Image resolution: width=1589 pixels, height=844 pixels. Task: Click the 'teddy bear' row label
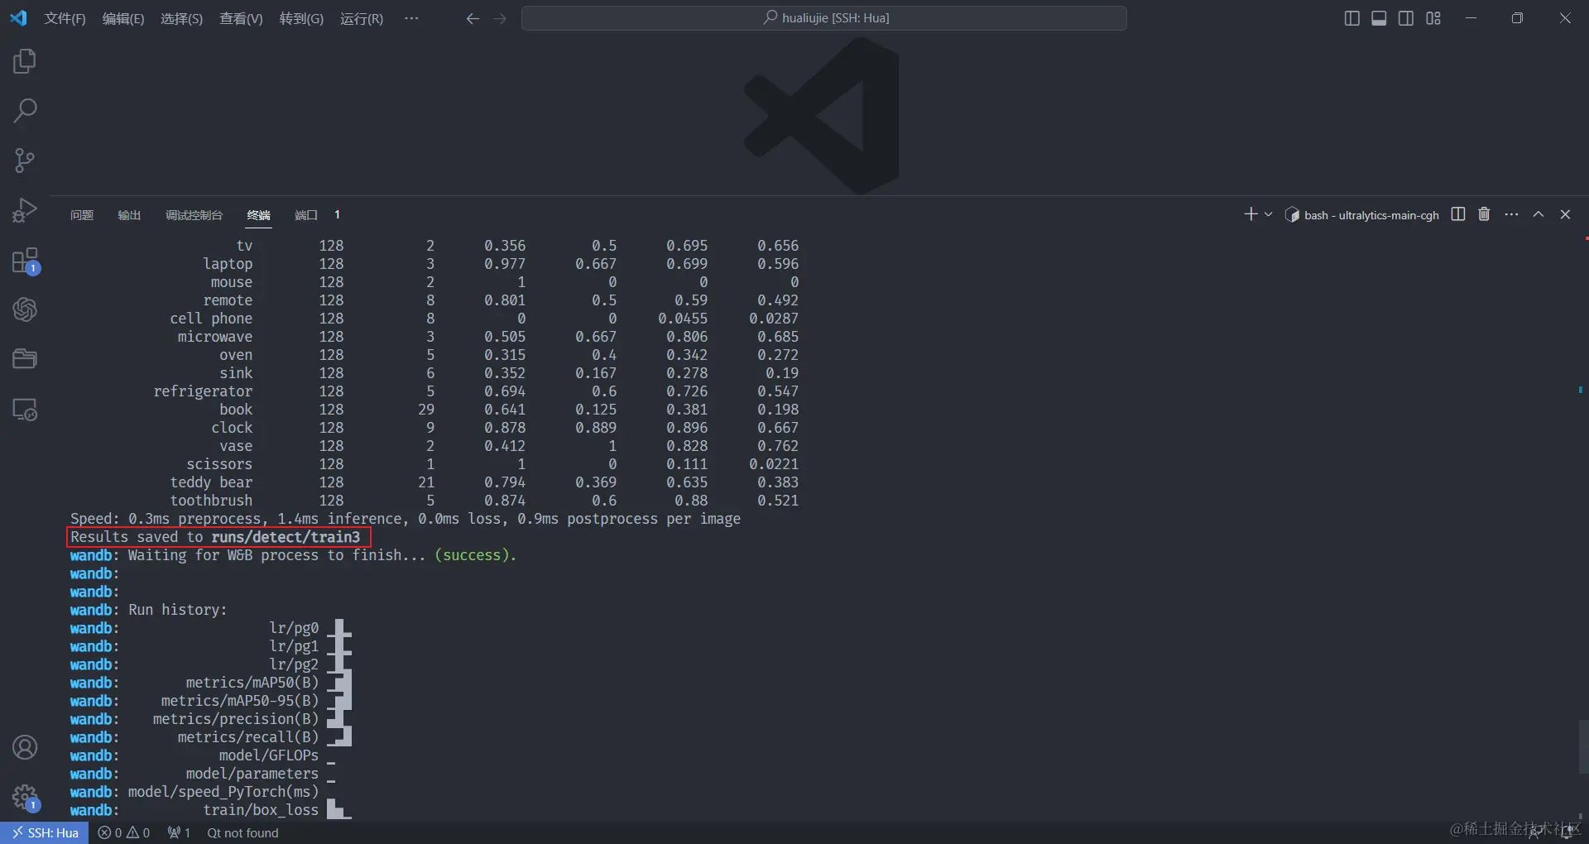211,482
